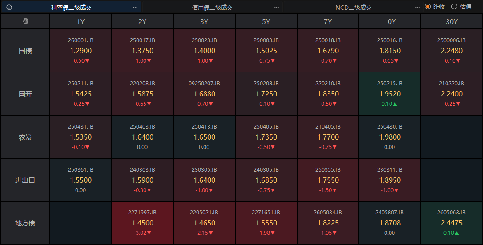
Task: Select the 国债 row header
Action: click(25, 51)
